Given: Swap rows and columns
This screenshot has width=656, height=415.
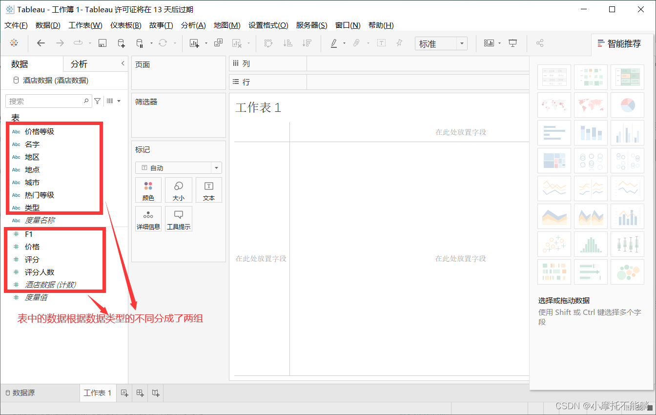Looking at the screenshot, I should point(268,43).
